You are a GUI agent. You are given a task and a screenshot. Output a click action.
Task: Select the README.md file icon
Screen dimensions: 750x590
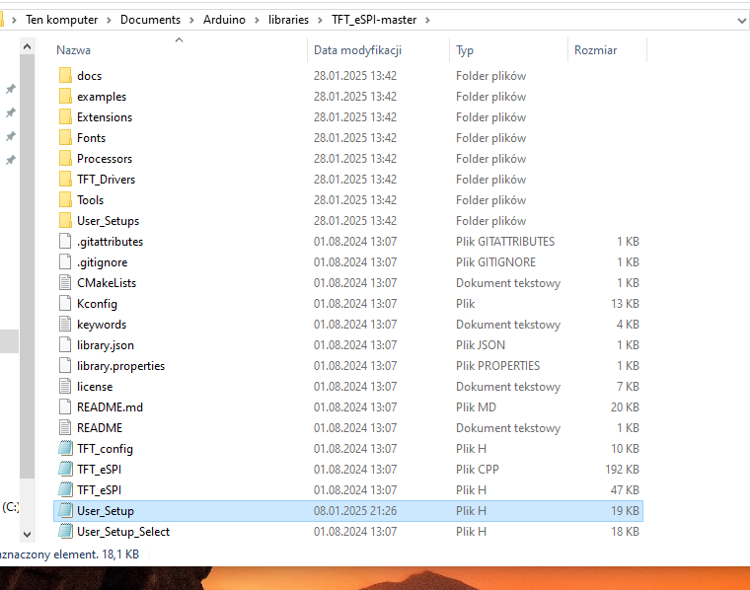[x=65, y=406]
